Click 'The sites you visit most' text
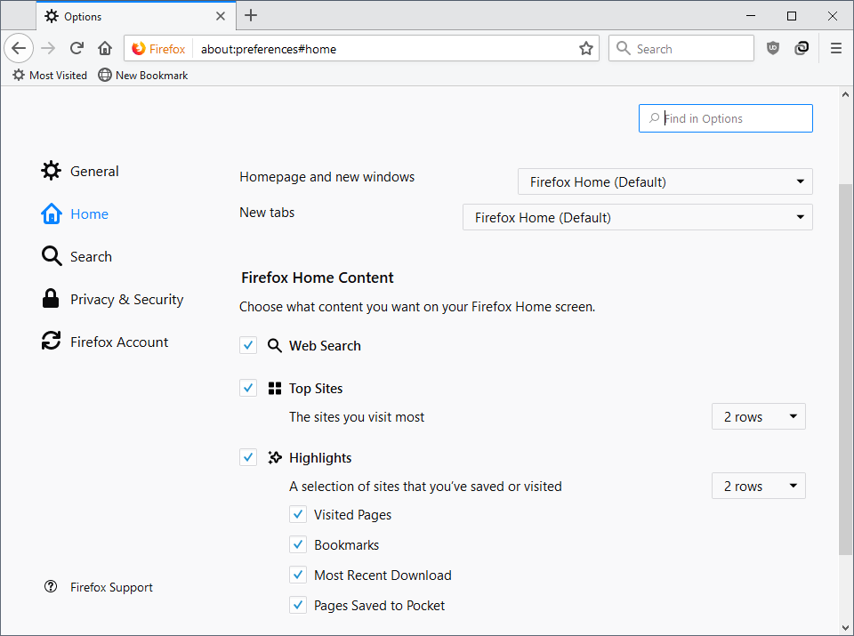 point(356,417)
